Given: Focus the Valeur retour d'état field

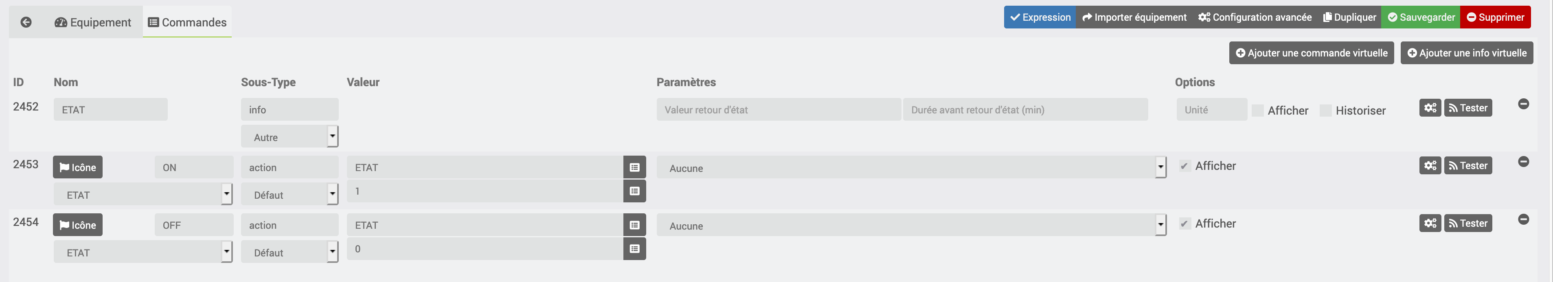Looking at the screenshot, I should 778,109.
